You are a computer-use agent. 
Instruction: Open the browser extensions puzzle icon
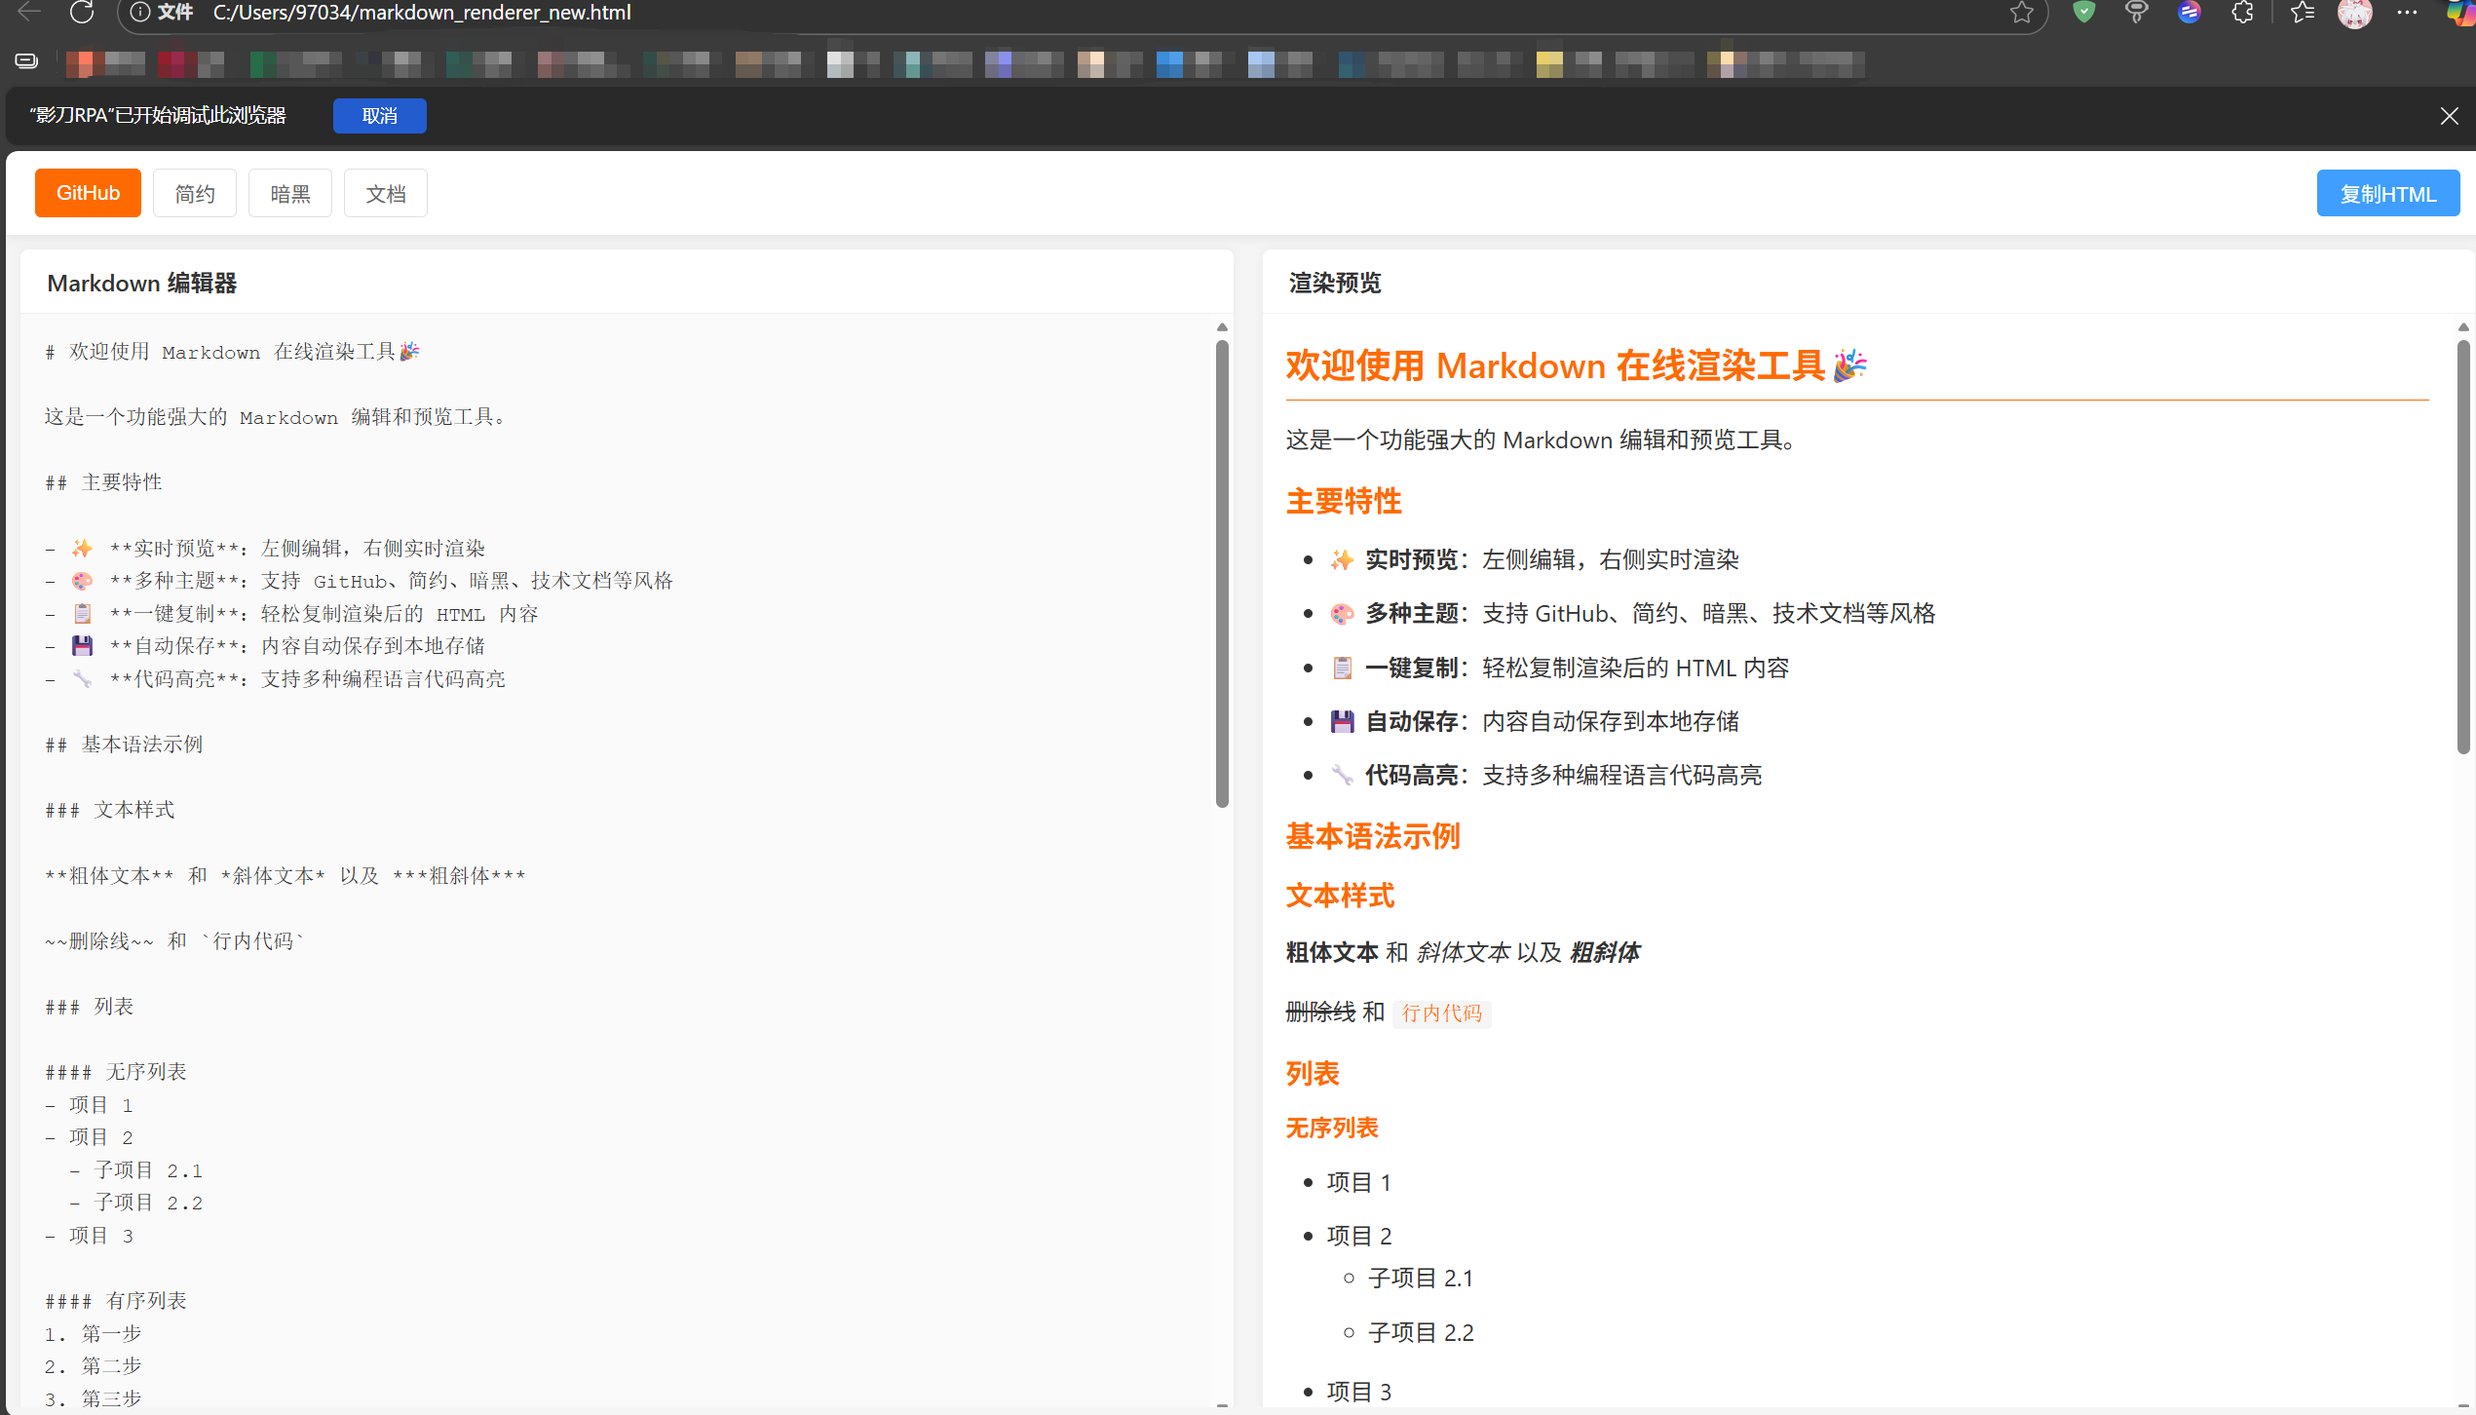click(x=2242, y=13)
